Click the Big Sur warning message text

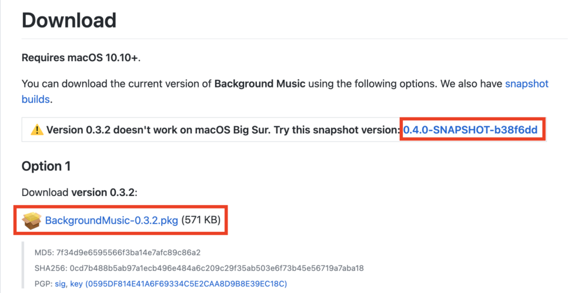(x=222, y=130)
